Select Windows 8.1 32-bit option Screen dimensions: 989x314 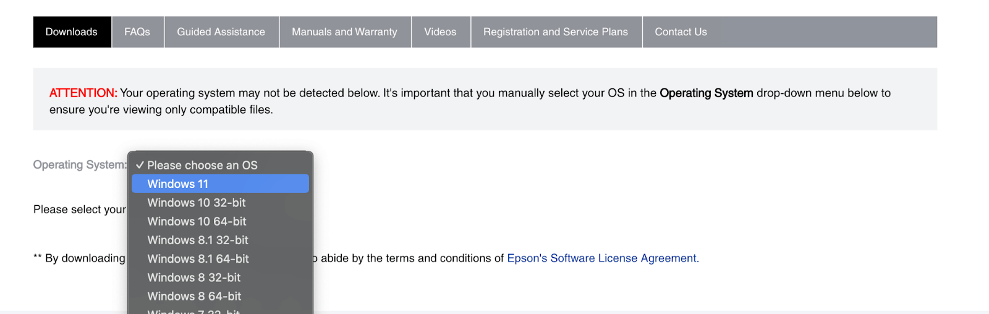coord(198,240)
